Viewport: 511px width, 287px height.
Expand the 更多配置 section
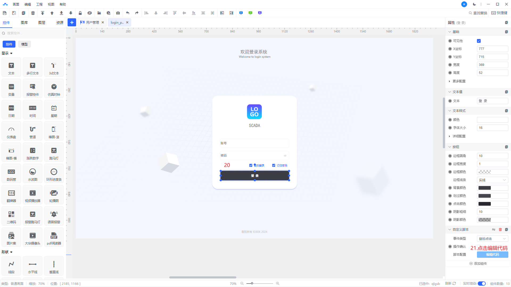tap(459, 81)
